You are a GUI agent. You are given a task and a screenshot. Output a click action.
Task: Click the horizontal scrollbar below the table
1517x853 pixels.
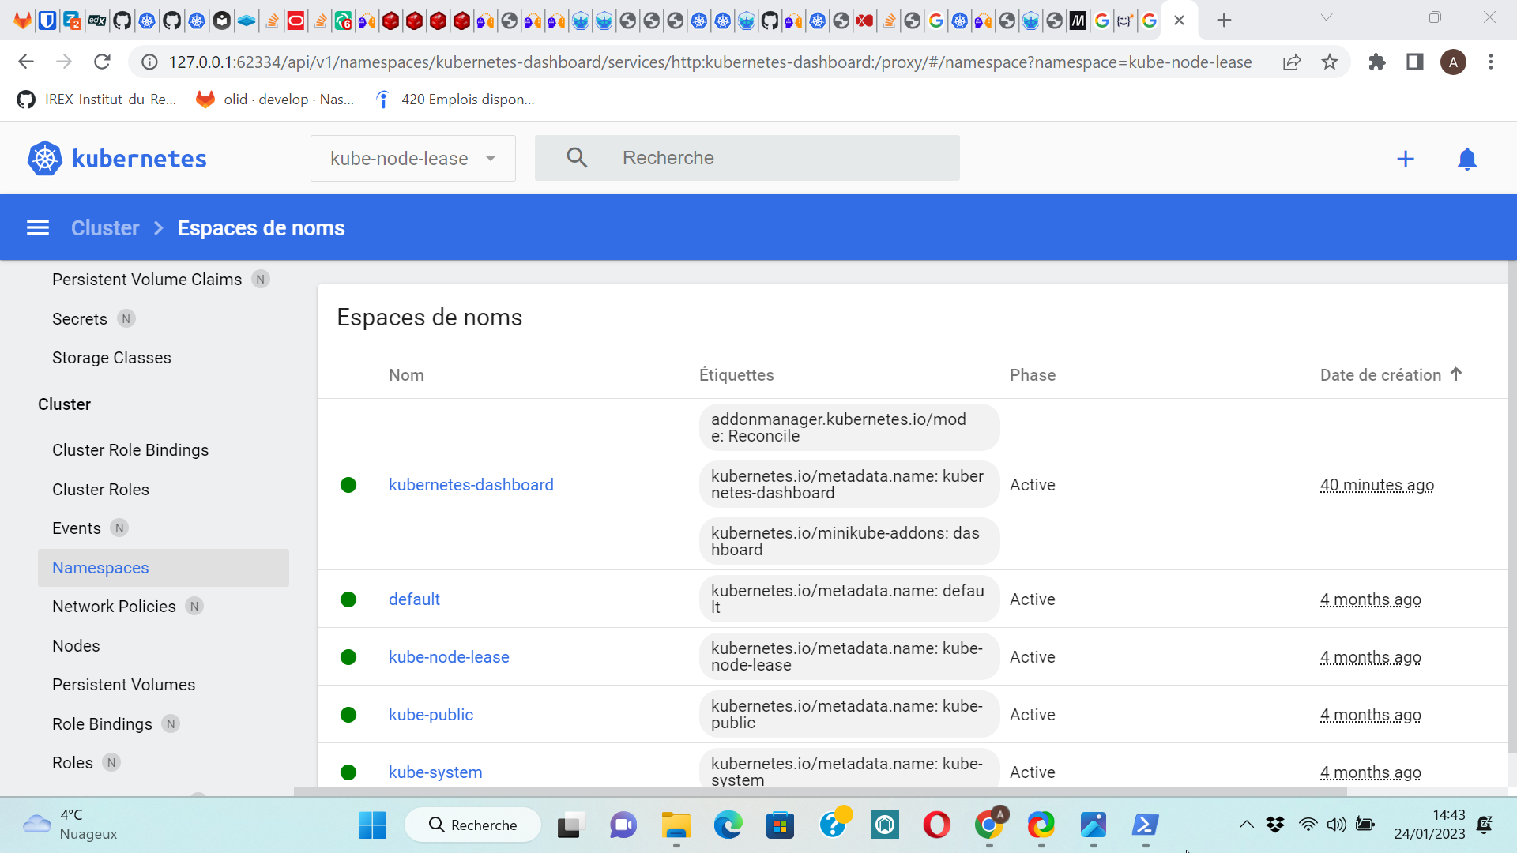tap(820, 791)
